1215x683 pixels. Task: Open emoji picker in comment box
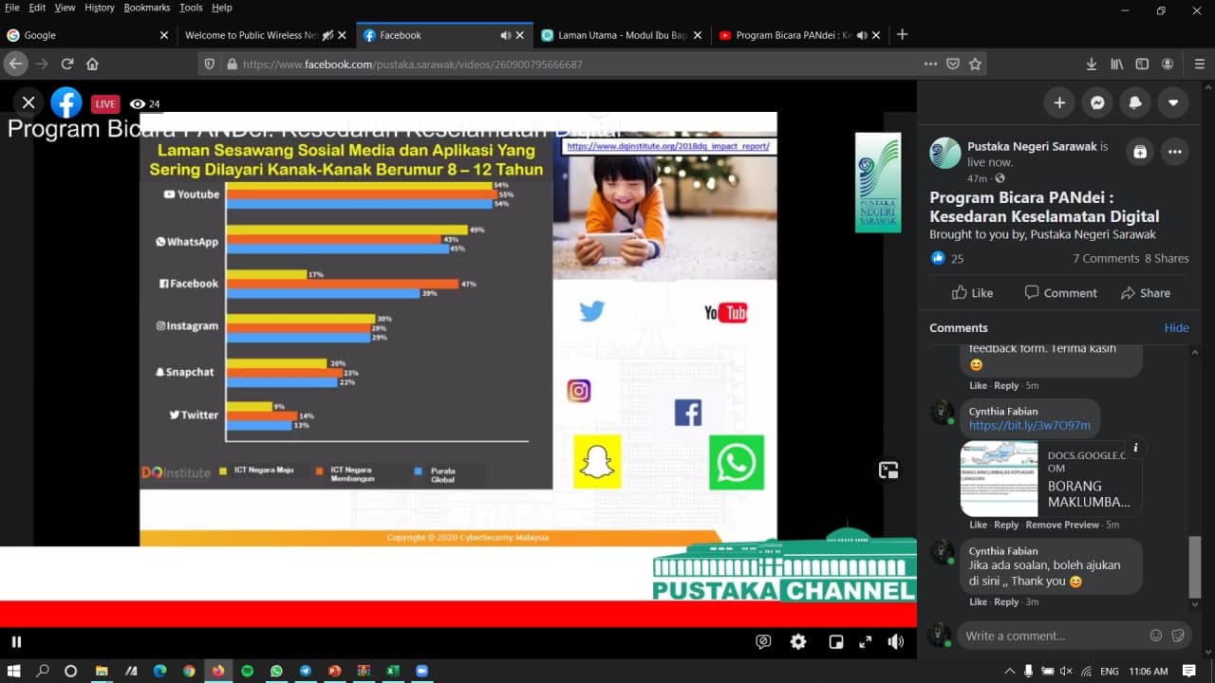pyautogui.click(x=1155, y=636)
